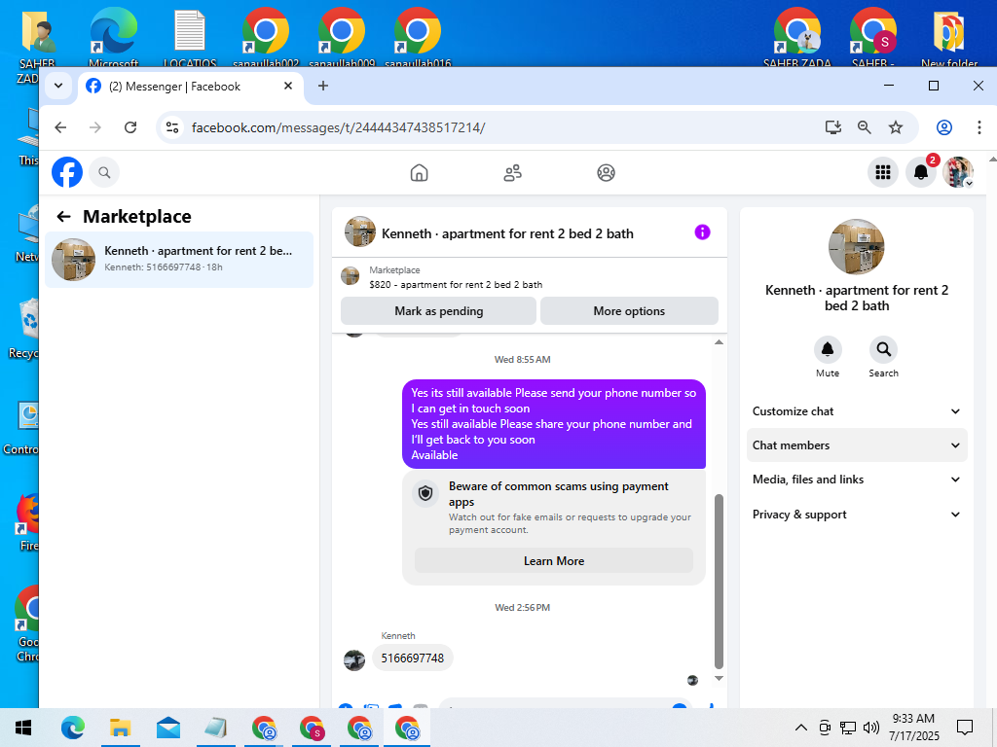Open the Windows Start button
The height and width of the screenshot is (747, 997).
point(23,728)
